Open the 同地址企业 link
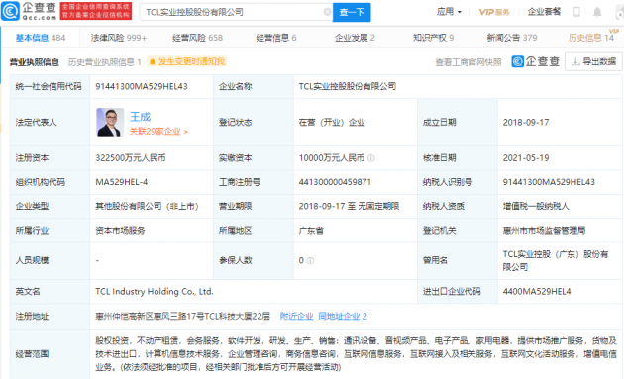Image resolution: width=624 pixels, height=379 pixels. coord(343,317)
